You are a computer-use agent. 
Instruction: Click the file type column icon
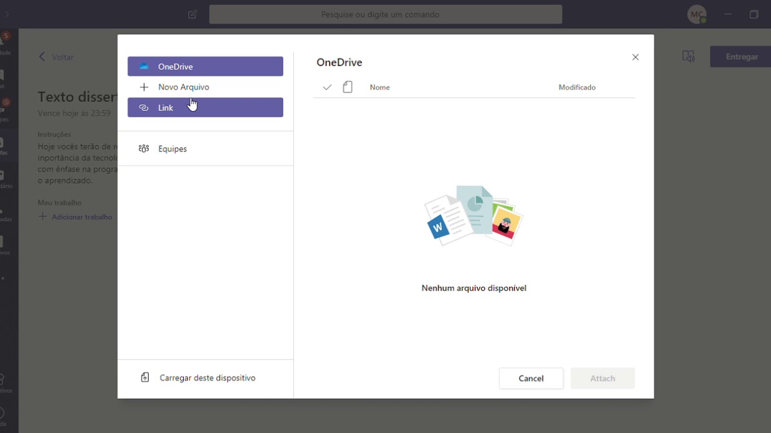[348, 87]
